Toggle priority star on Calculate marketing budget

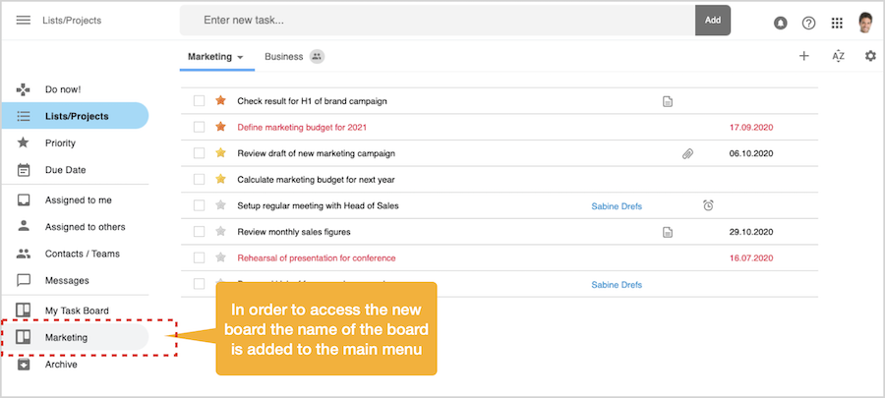point(220,179)
